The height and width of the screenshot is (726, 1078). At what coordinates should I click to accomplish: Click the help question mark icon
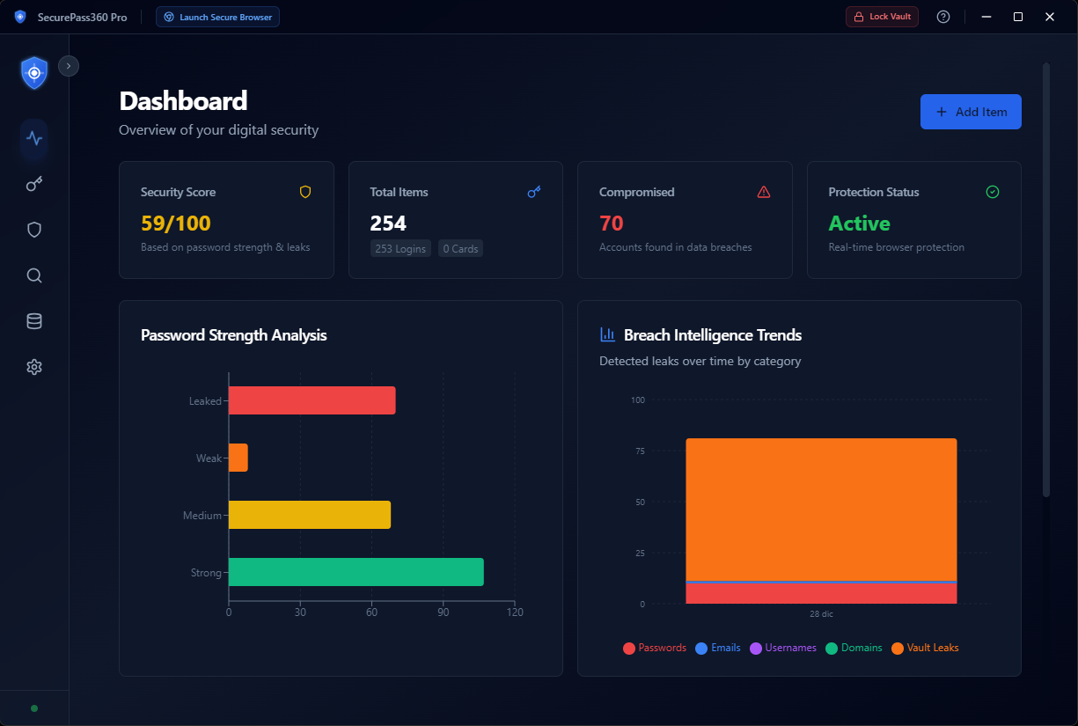943,16
